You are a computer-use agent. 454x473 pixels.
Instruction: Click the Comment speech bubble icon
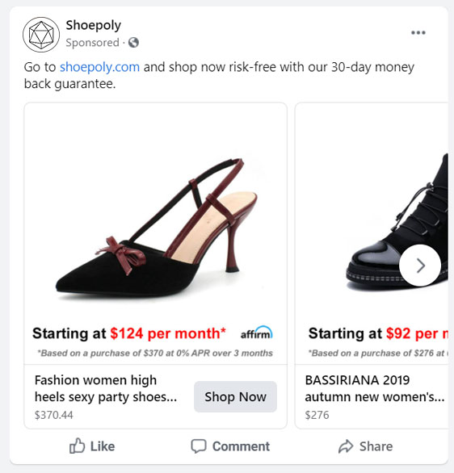click(x=199, y=446)
